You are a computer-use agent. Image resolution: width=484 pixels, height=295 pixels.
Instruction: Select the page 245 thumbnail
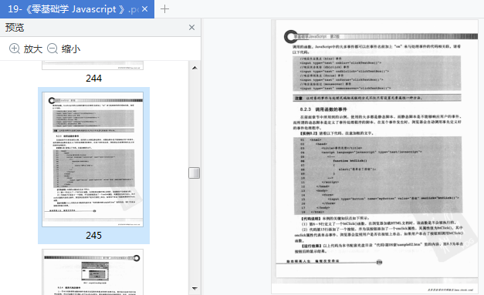coord(93,159)
